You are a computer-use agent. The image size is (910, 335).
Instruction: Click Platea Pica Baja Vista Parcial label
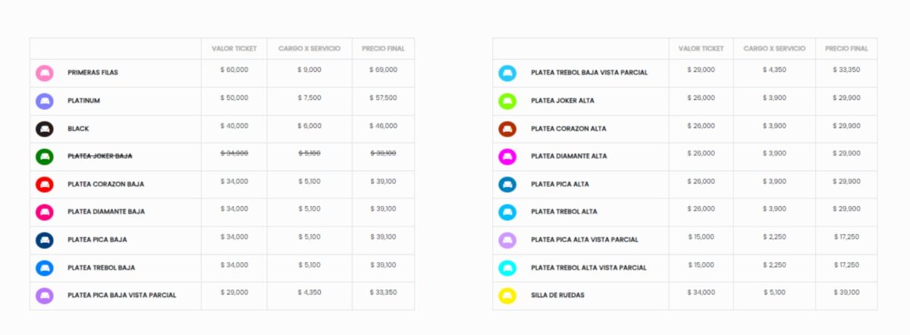click(121, 296)
